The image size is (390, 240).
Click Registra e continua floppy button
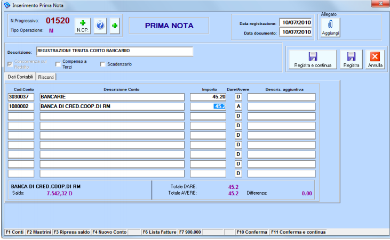pos(313,59)
